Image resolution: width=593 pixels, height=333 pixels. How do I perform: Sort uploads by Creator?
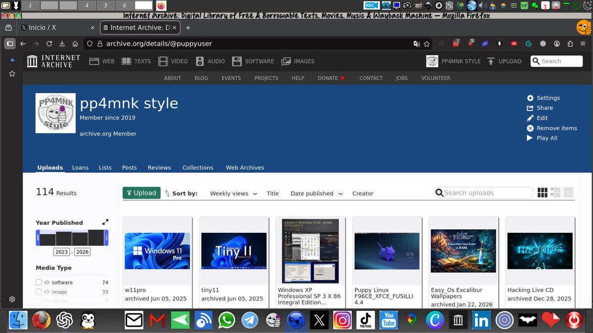pyautogui.click(x=363, y=193)
